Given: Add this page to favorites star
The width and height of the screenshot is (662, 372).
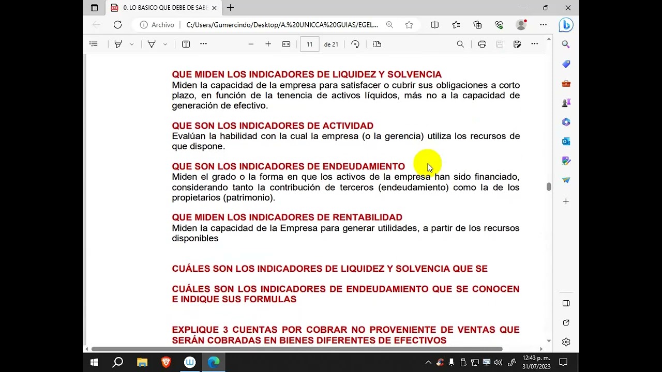Looking at the screenshot, I should (409, 25).
